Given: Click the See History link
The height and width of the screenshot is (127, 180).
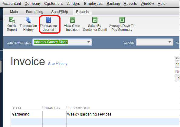Looking at the screenshot, I should pos(57,64).
